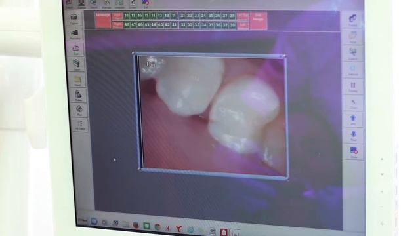Select tooth 14 in the tooth chart

coord(153,16)
